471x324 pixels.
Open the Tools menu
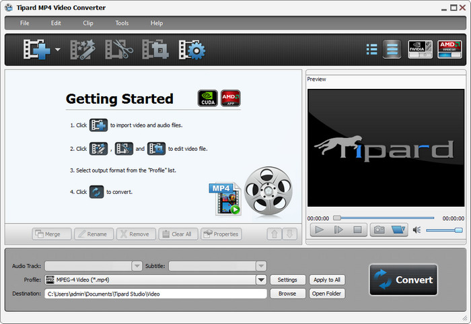122,23
